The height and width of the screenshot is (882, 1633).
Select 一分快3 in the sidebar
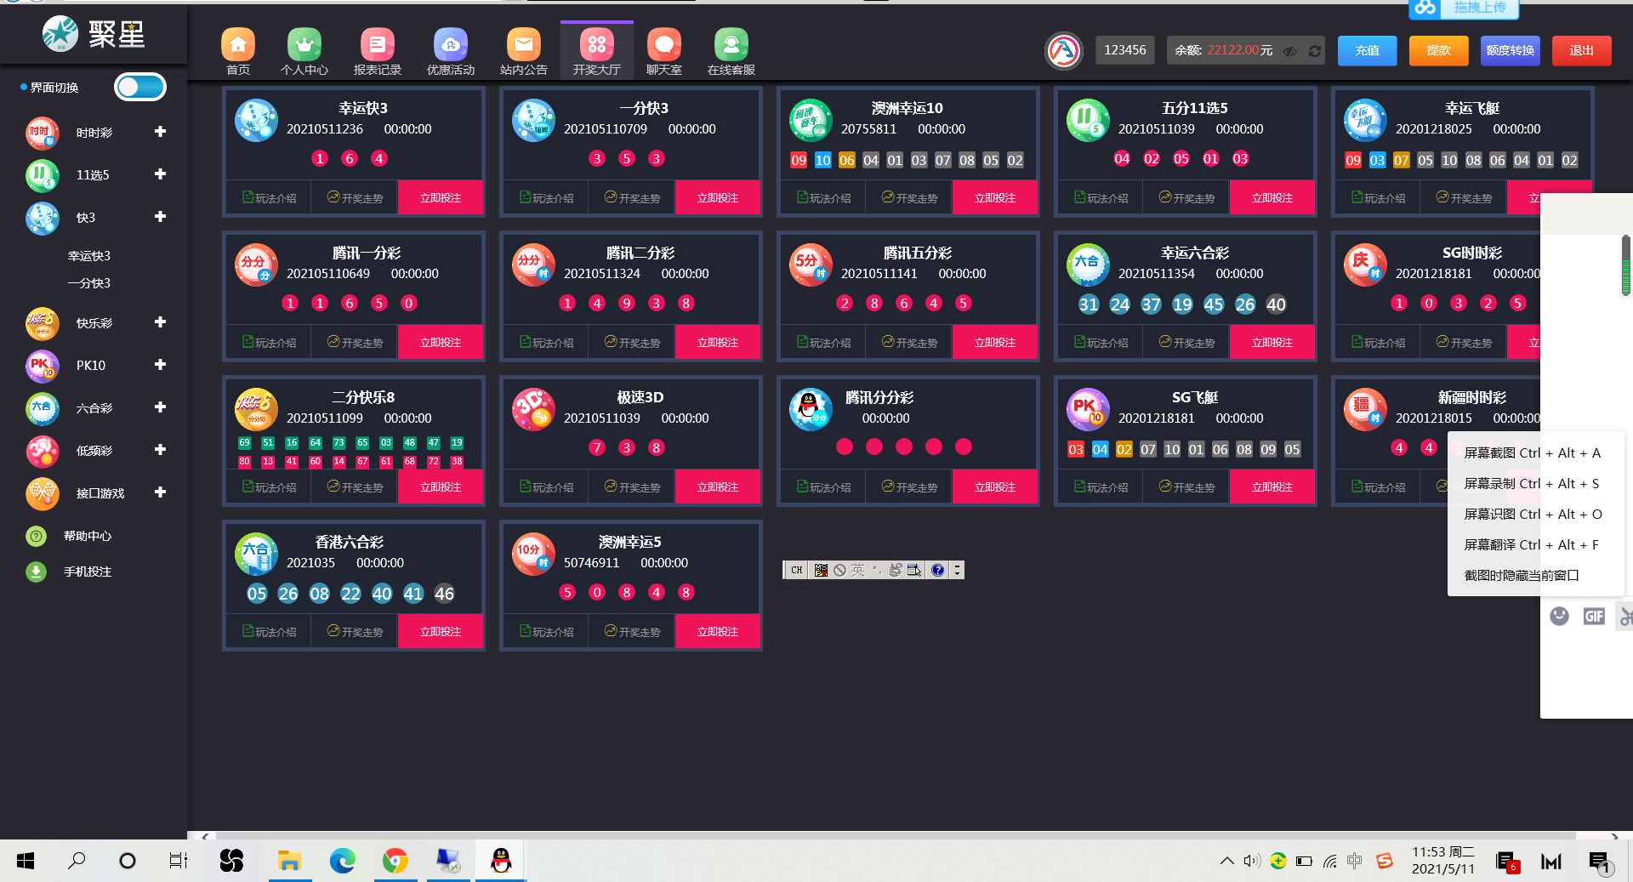click(89, 283)
